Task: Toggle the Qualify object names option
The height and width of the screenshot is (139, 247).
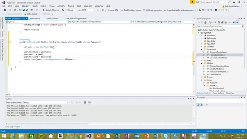Action: click(131, 10)
